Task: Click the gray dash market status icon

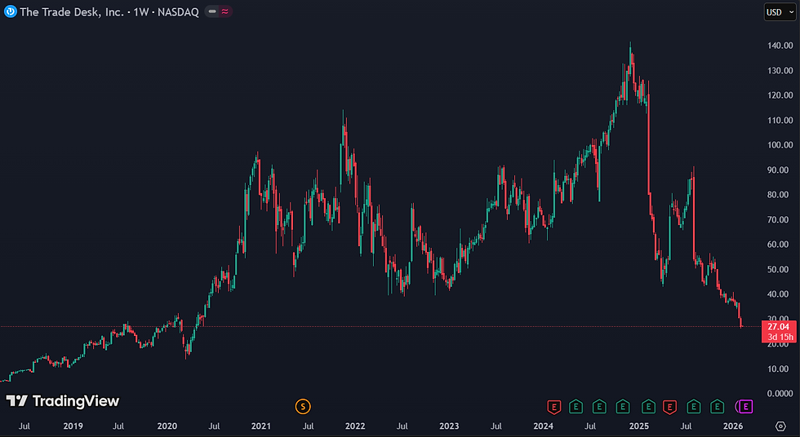Action: click(212, 11)
